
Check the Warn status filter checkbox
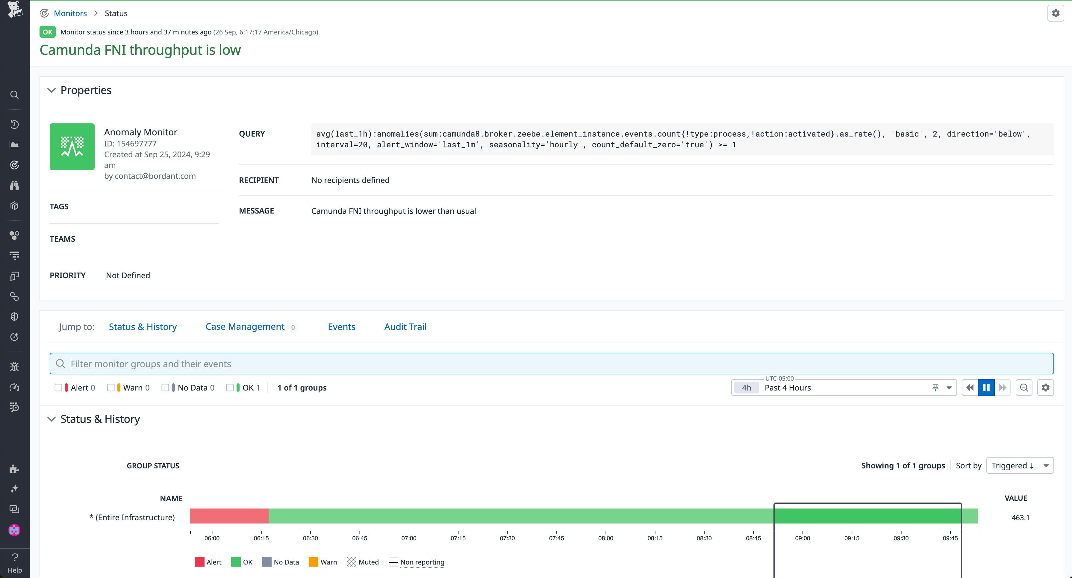tap(111, 388)
